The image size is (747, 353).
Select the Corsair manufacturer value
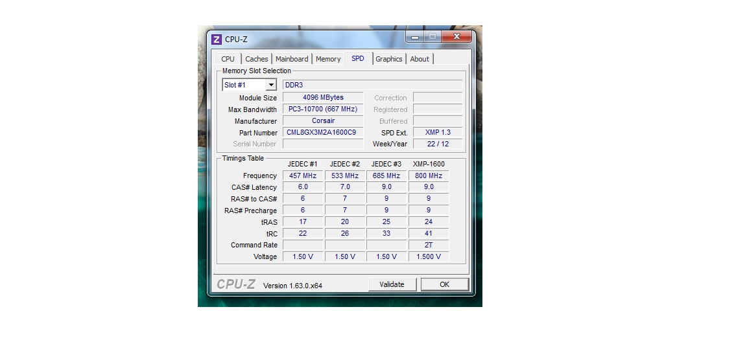click(x=323, y=121)
